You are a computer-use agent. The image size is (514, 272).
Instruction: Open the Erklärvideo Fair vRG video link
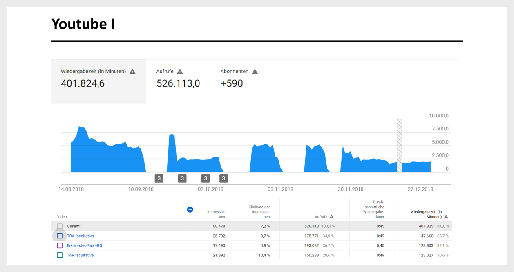(x=85, y=246)
